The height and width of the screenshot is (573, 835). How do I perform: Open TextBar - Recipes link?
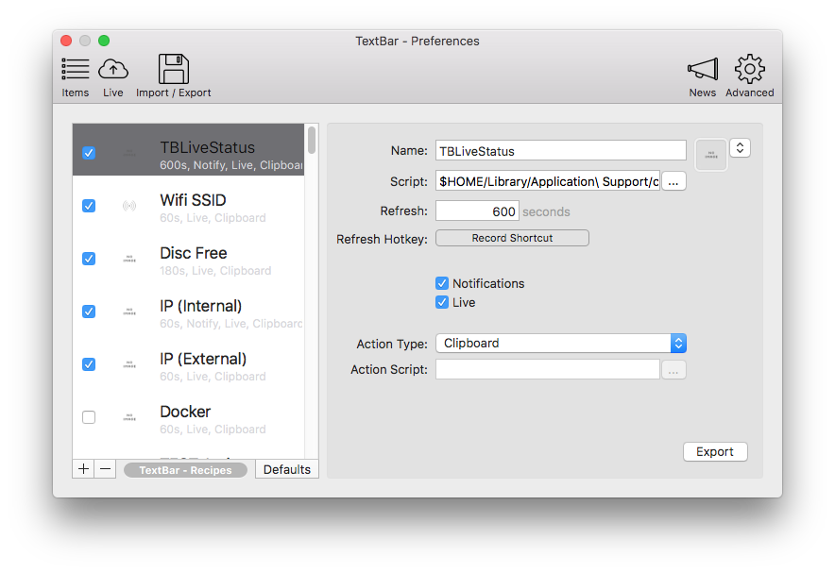click(x=185, y=470)
